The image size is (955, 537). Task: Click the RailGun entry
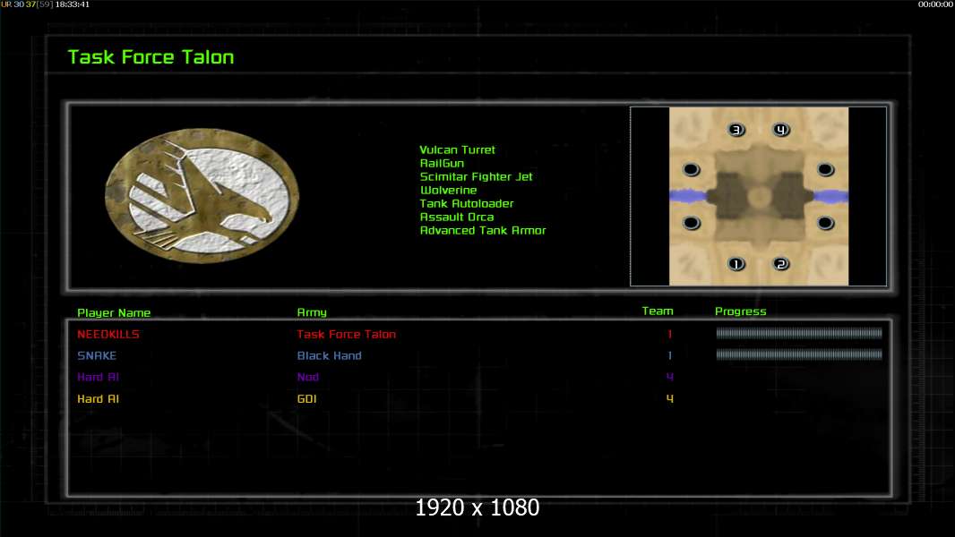443,163
